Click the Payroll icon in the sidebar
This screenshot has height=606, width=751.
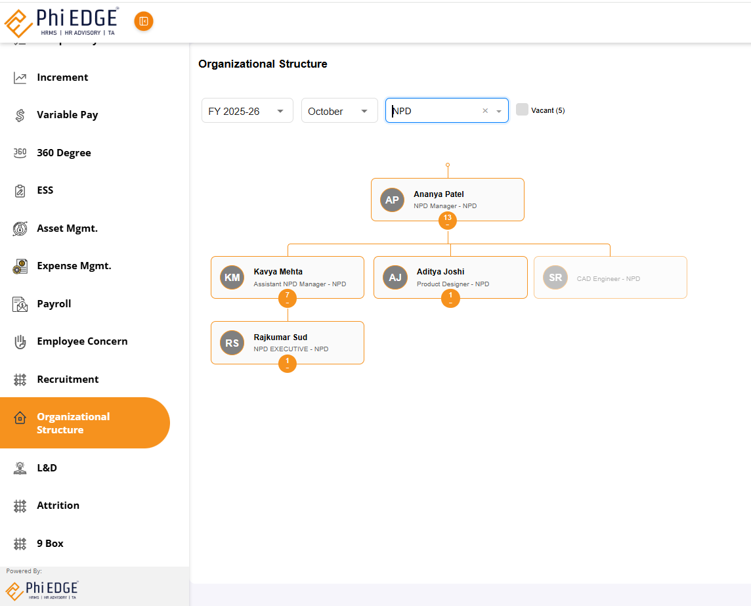click(x=20, y=304)
